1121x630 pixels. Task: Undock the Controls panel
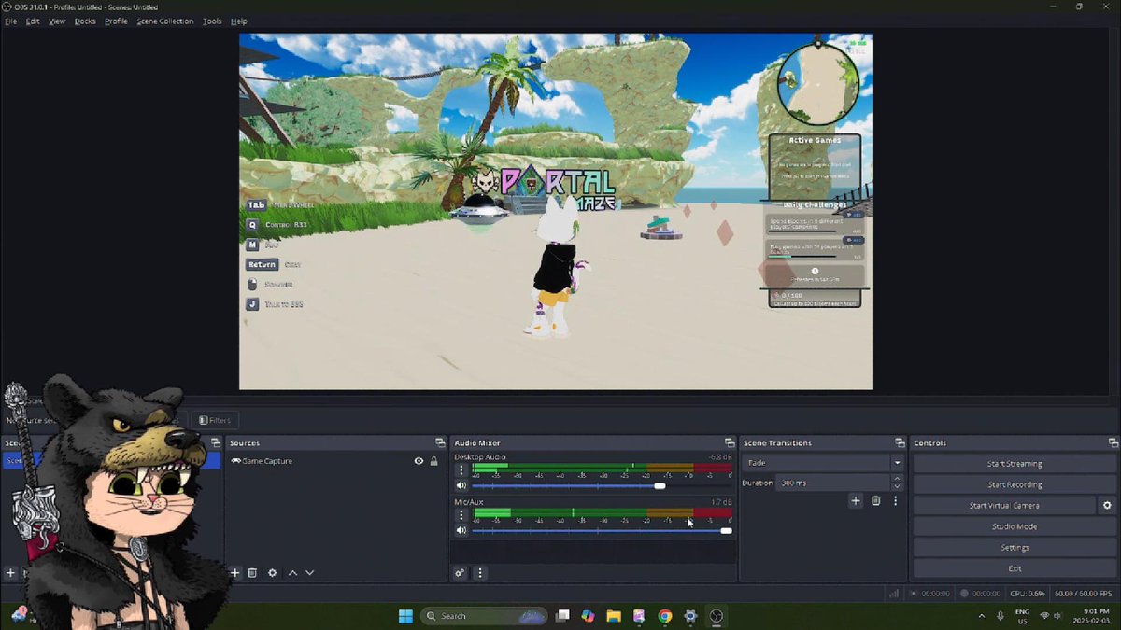click(1114, 443)
